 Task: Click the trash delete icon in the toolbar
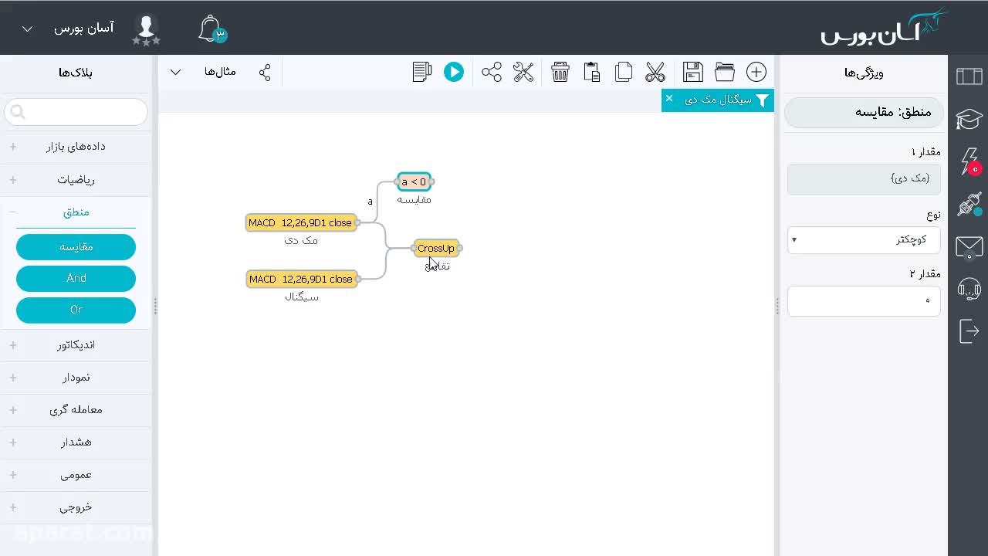point(560,72)
